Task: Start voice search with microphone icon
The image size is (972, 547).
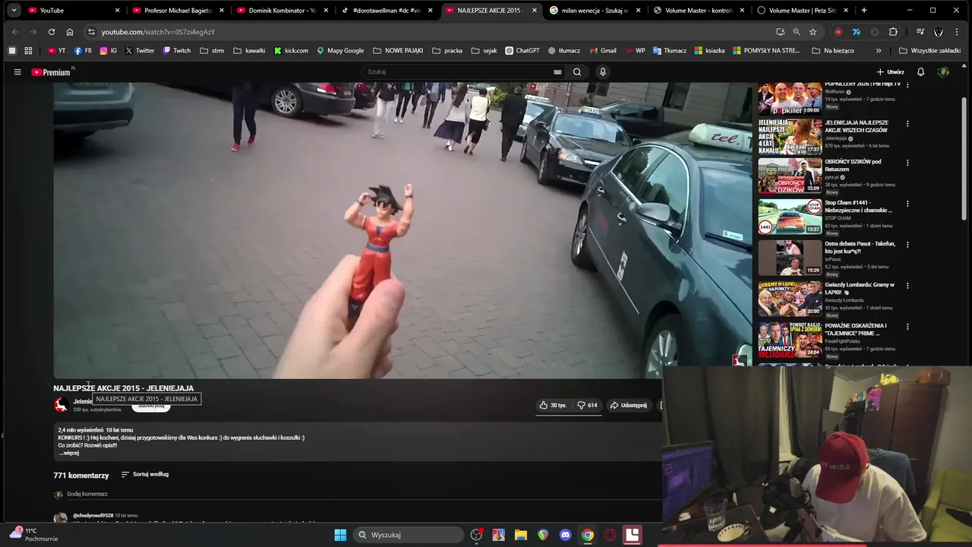Action: 603,72
